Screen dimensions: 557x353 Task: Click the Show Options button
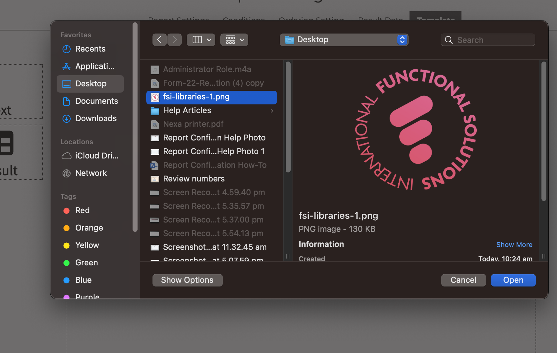coord(187,280)
